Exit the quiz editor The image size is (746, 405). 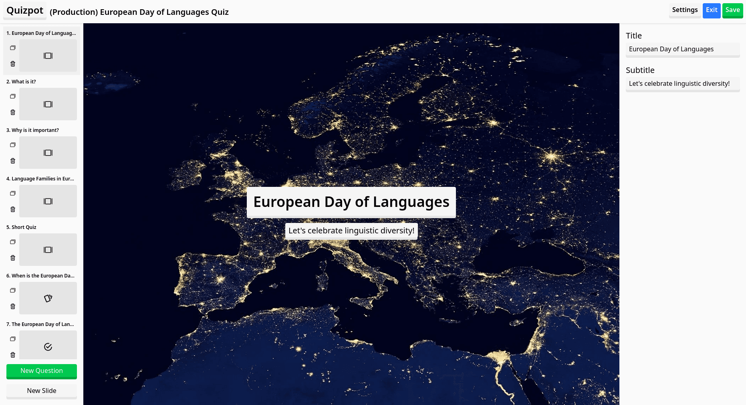[711, 10]
